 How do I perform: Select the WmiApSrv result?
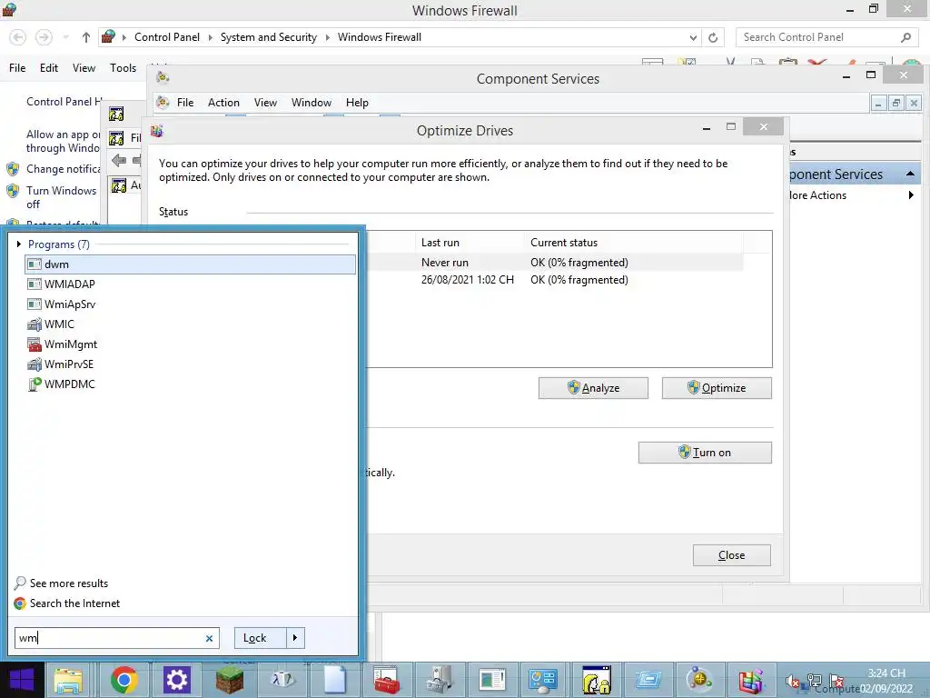click(x=190, y=304)
